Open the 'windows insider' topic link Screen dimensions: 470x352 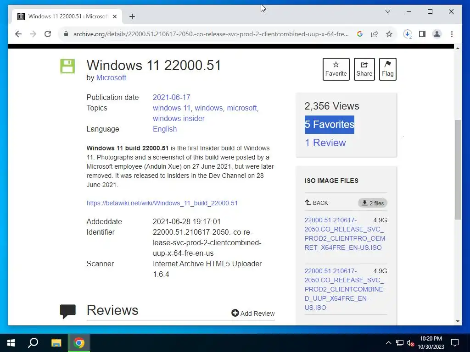click(179, 118)
